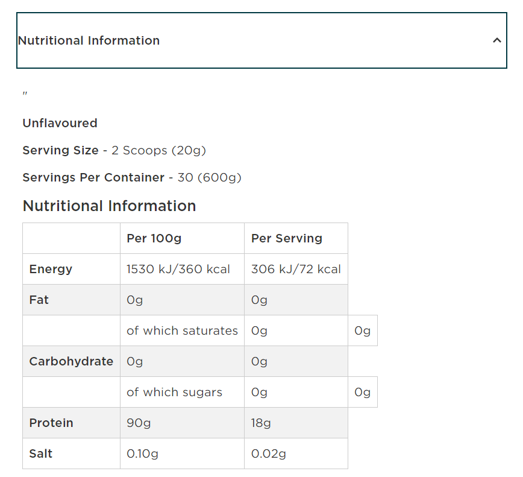Viewport: 523px width, 477px height.
Task: Click the Fat row label
Action: click(x=39, y=300)
